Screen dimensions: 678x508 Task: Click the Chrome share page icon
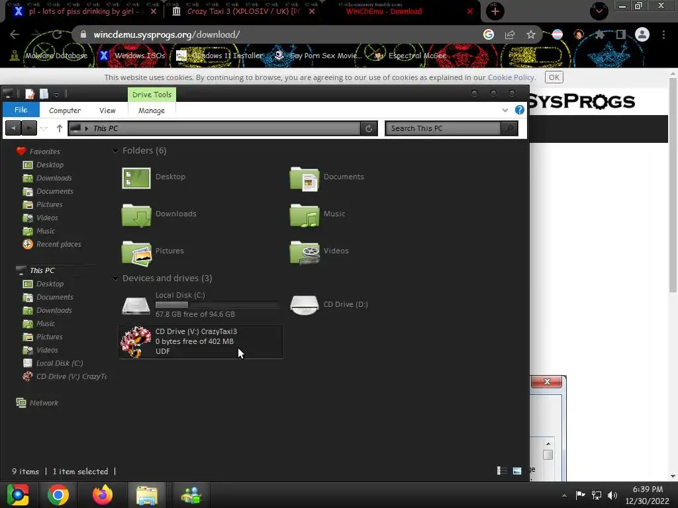coord(510,34)
